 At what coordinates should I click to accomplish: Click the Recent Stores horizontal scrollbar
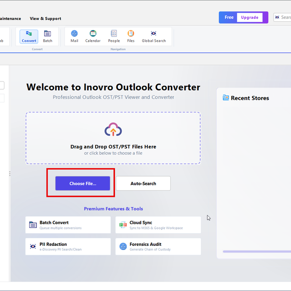pos(257,251)
